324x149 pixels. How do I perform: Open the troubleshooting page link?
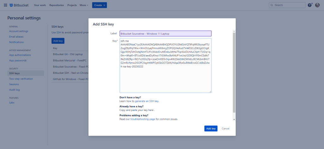(x=143, y=119)
